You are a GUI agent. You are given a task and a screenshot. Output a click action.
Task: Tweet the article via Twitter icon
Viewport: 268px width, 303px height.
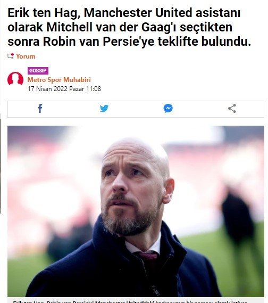tap(104, 109)
